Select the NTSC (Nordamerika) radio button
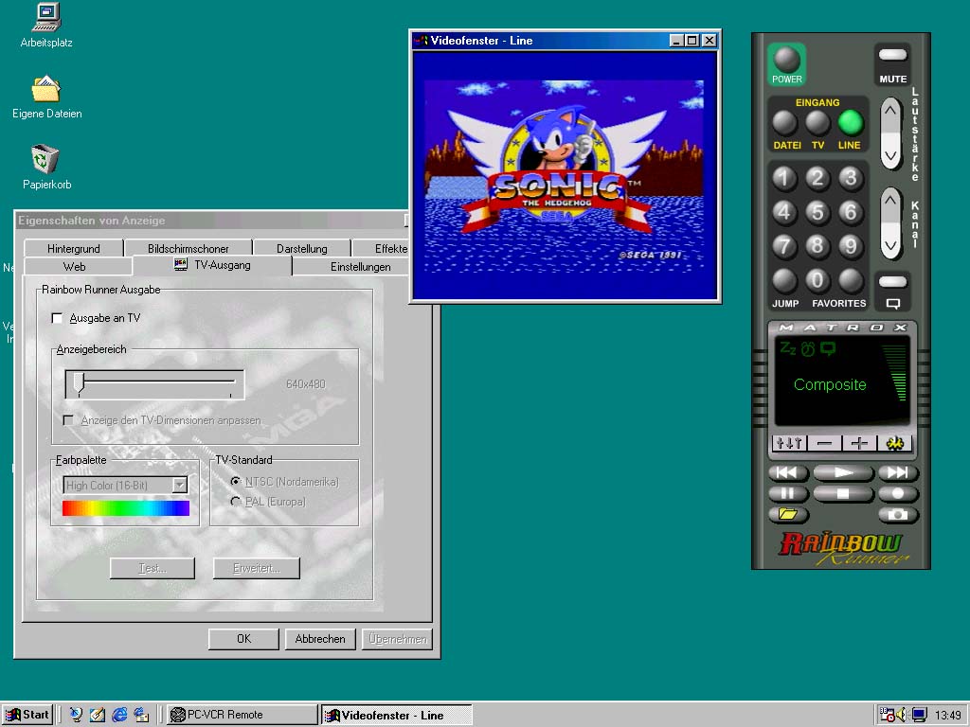The width and height of the screenshot is (970, 727). (x=236, y=481)
